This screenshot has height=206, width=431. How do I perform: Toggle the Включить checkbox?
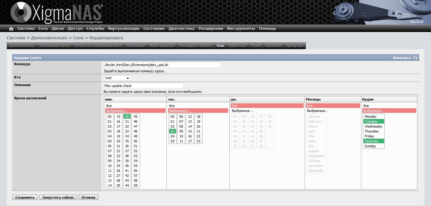pyautogui.click(x=415, y=57)
